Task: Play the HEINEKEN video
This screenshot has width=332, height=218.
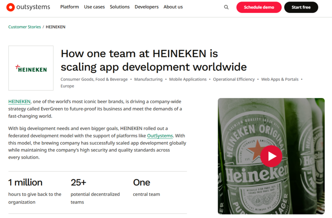Action: point(271,156)
